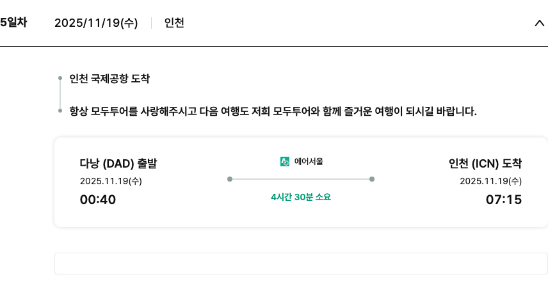Viewport: 548px width, 300px height.
Task: Click the Air Seoul airline logo icon
Action: (x=285, y=162)
